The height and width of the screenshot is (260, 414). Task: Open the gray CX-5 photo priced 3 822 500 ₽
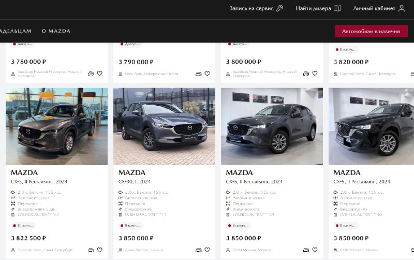(56, 126)
